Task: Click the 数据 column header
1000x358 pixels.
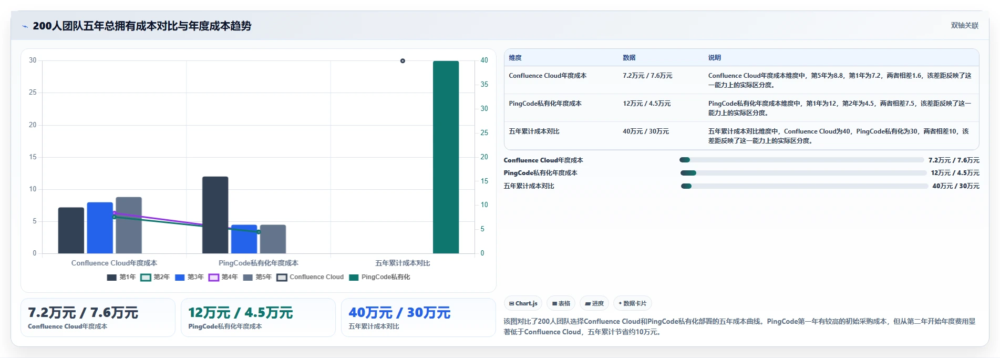Action: click(x=629, y=58)
